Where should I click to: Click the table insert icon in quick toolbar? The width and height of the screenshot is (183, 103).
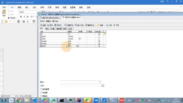(34, 22)
